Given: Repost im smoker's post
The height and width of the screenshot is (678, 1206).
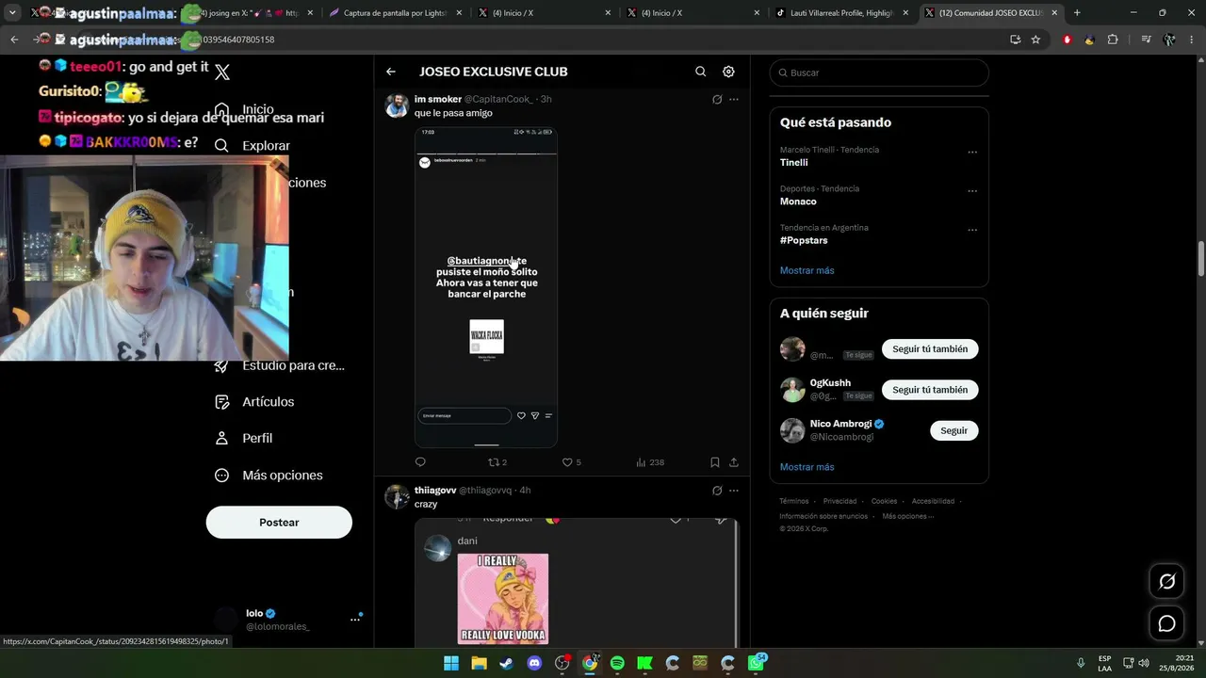Looking at the screenshot, I should tap(497, 462).
